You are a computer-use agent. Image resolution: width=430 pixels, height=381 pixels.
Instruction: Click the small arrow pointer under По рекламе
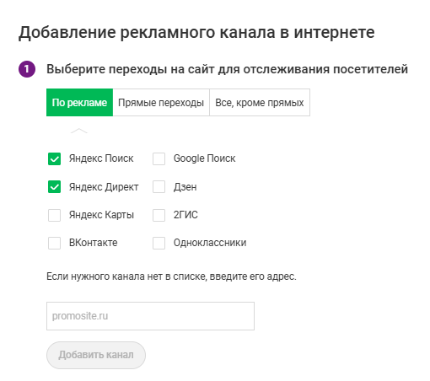click(x=79, y=131)
